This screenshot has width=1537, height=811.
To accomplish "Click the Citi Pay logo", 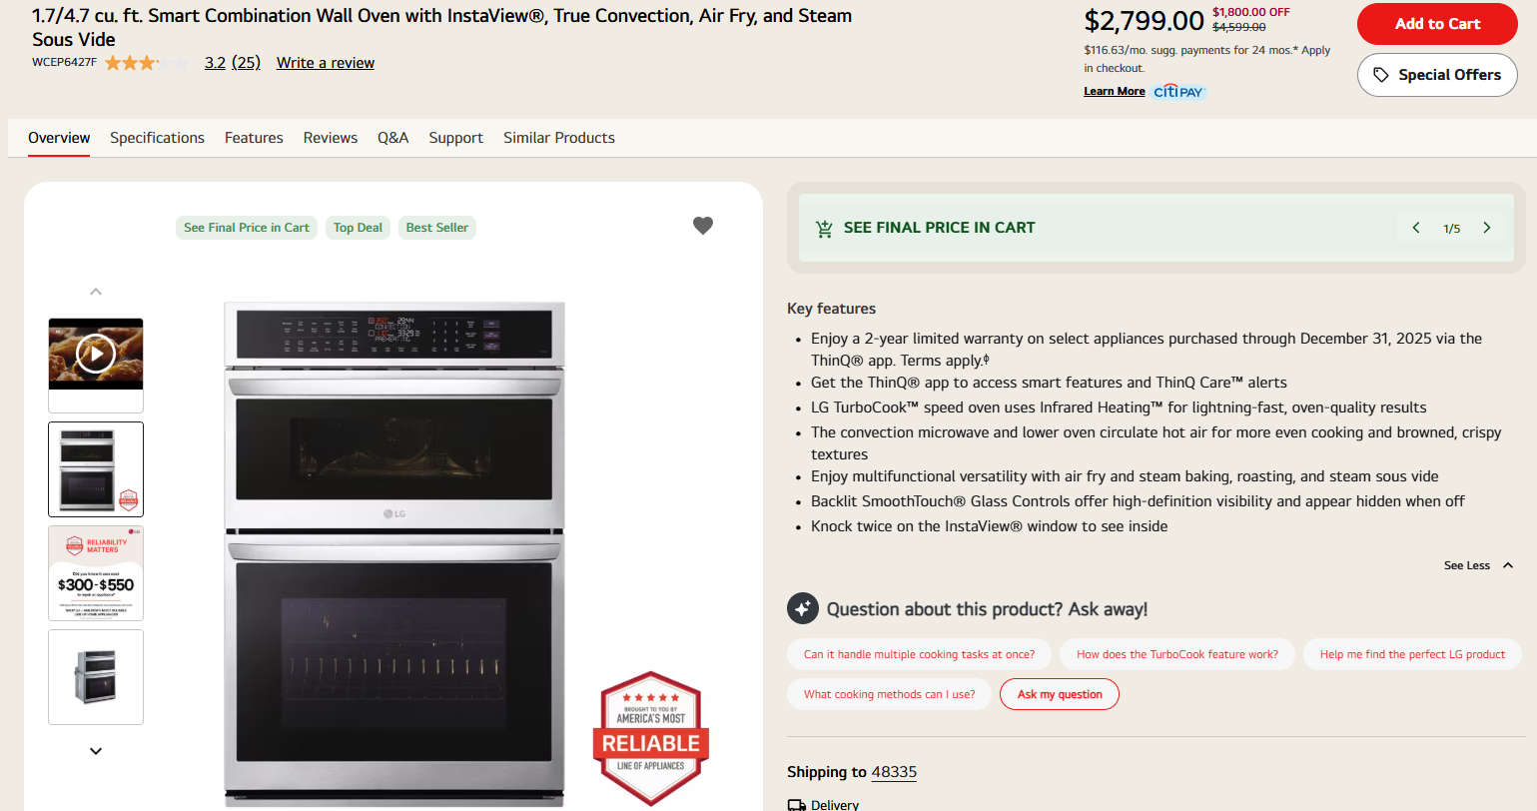I will coord(1179,92).
